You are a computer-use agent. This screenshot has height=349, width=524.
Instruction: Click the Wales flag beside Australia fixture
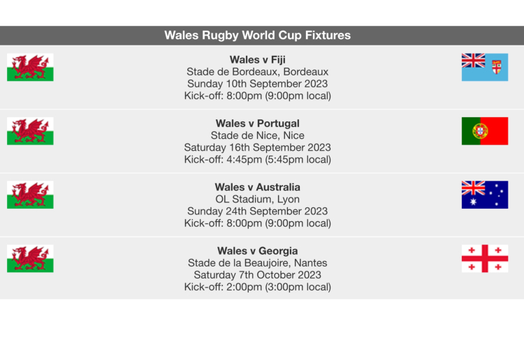pos(30,195)
